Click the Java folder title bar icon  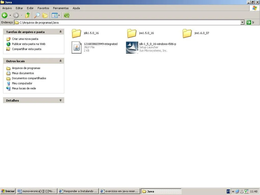click(2, 2)
